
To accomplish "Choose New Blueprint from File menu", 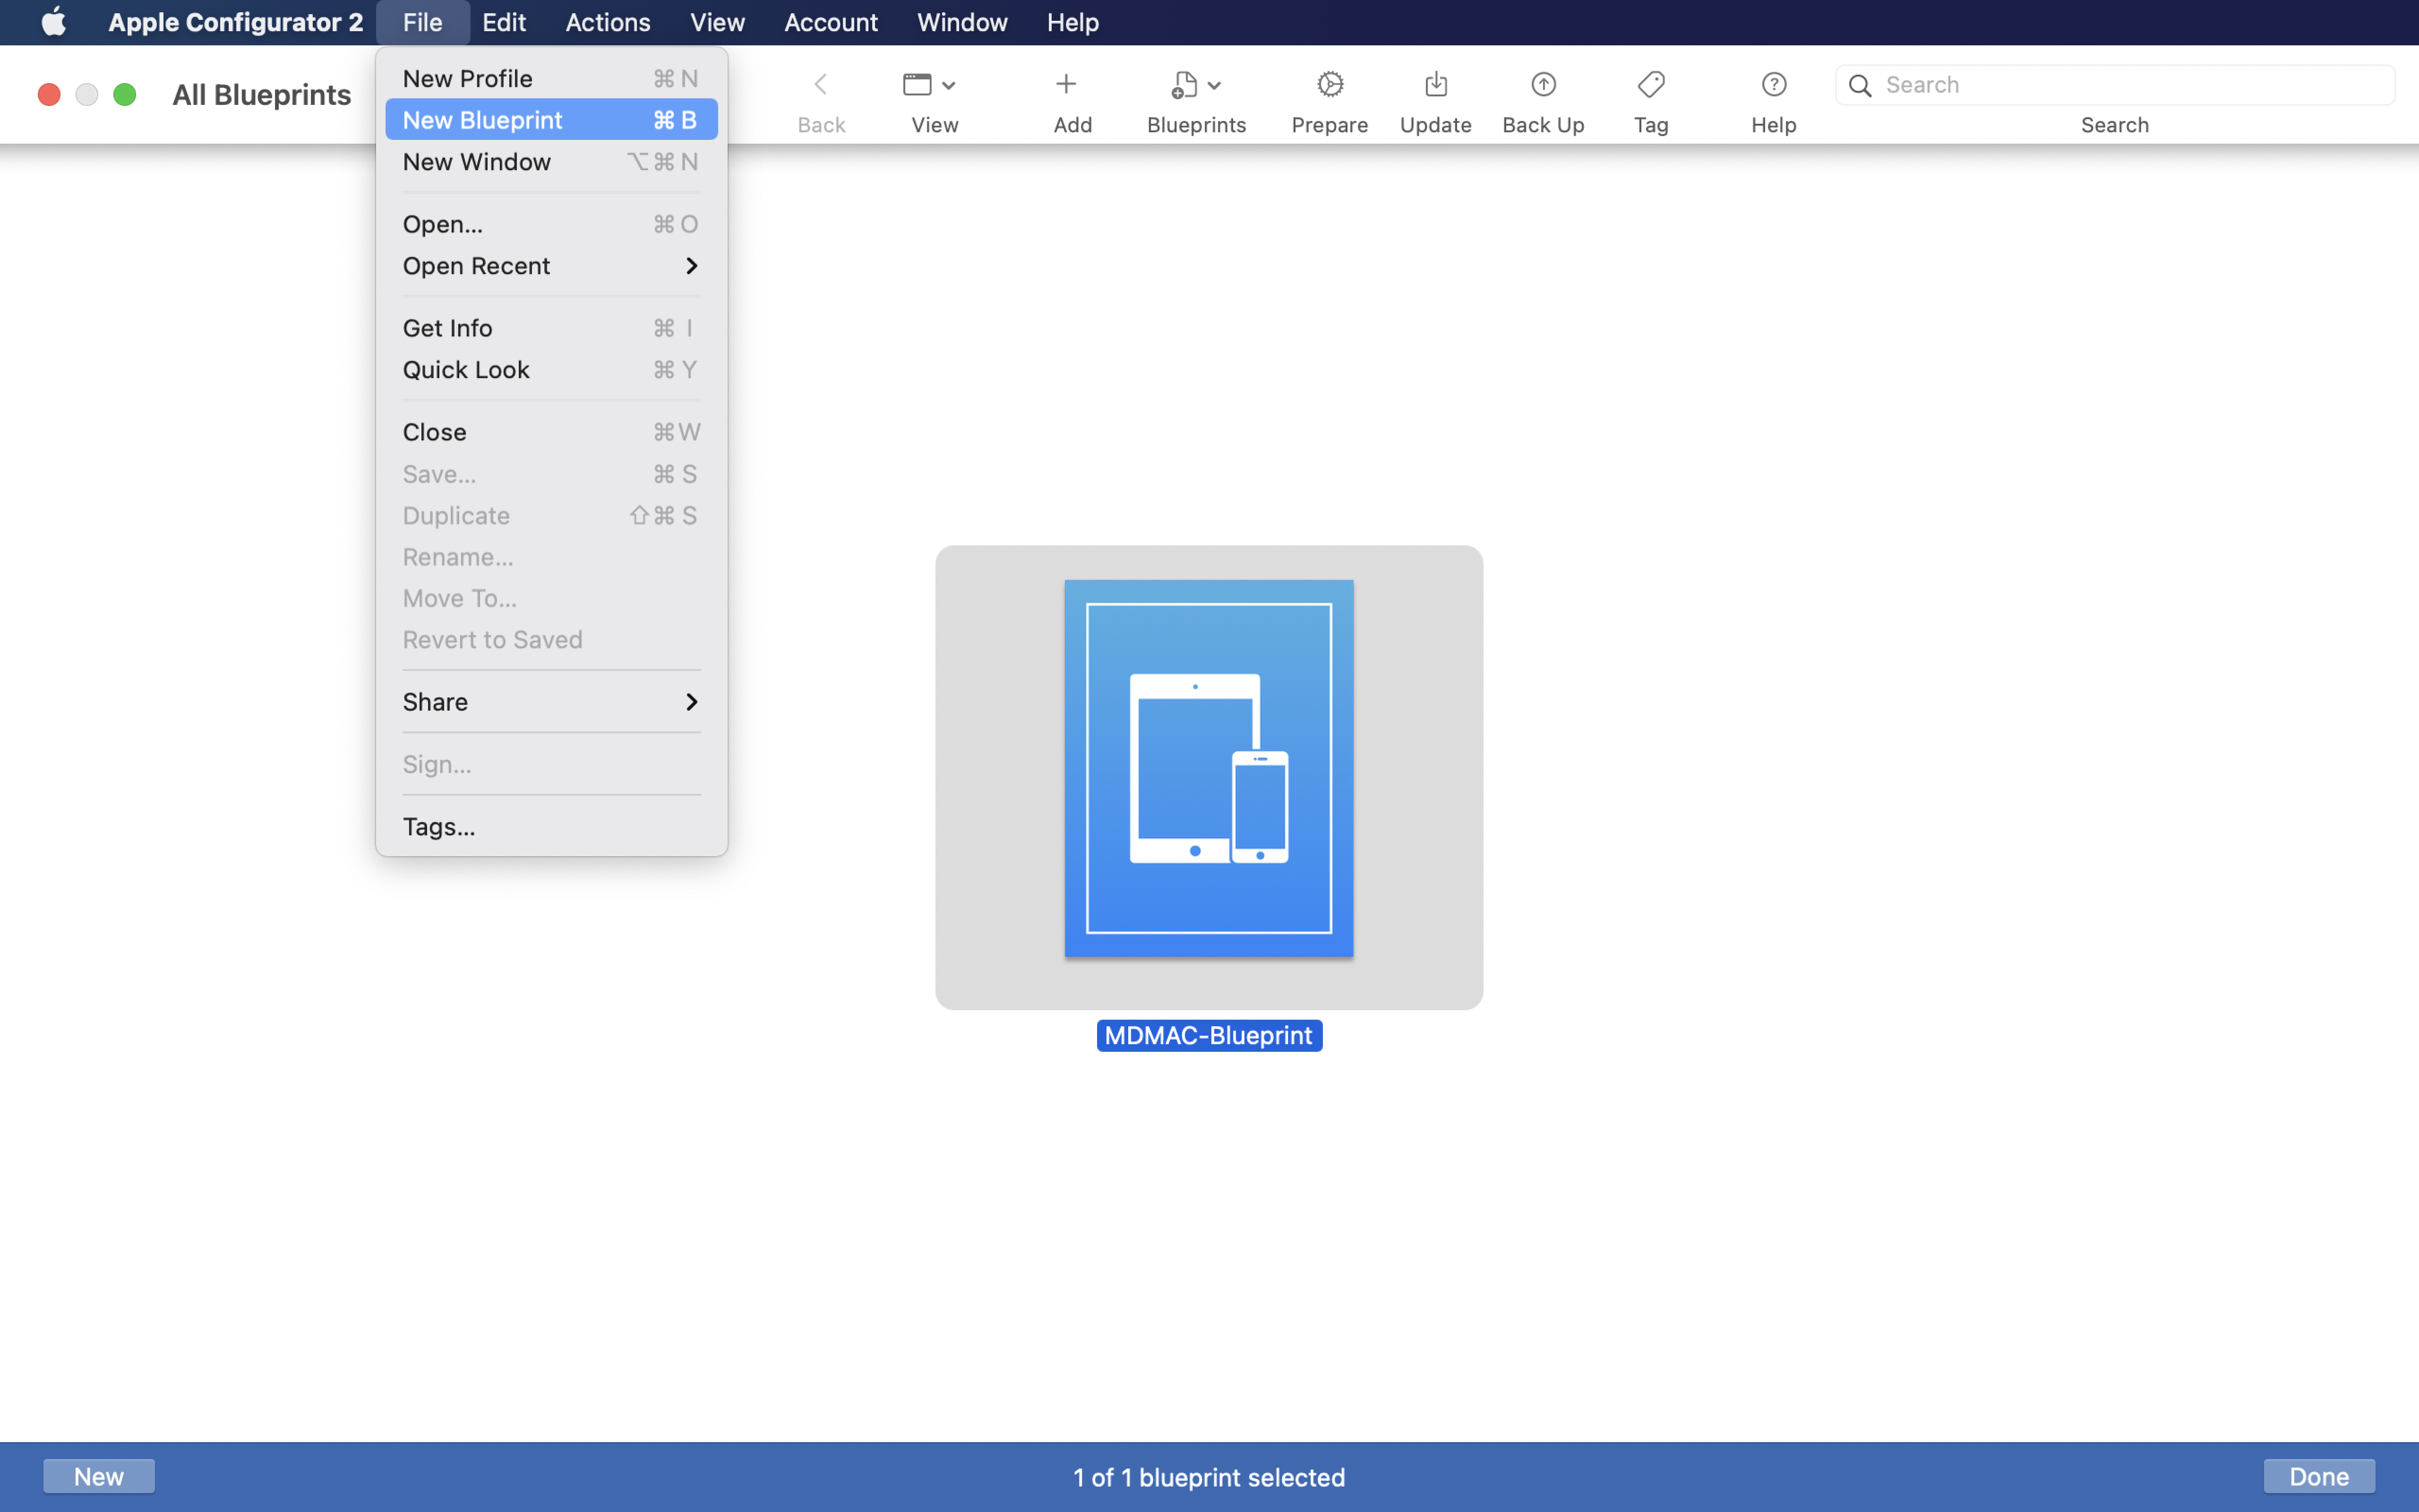I will (x=551, y=120).
